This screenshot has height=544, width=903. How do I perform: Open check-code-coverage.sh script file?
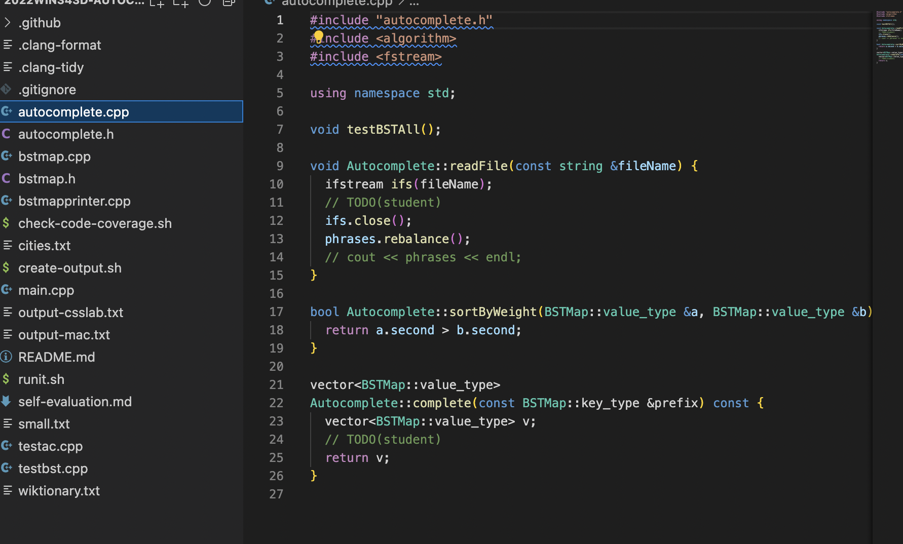[x=95, y=223]
